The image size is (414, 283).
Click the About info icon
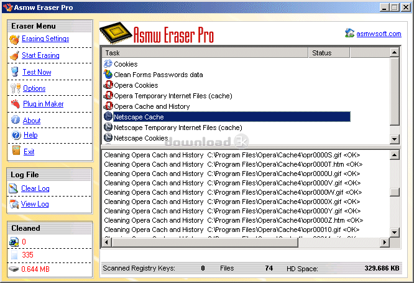tap(15, 120)
